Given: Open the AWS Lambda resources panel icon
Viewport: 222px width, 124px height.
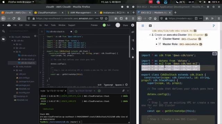Looking at the screenshot, I should coord(133,49).
